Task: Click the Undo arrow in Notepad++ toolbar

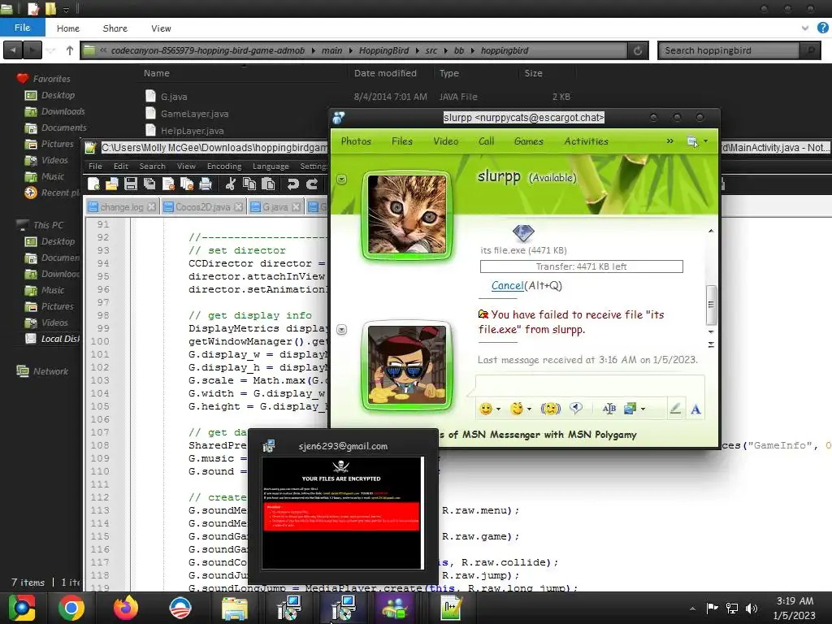Action: click(x=292, y=184)
